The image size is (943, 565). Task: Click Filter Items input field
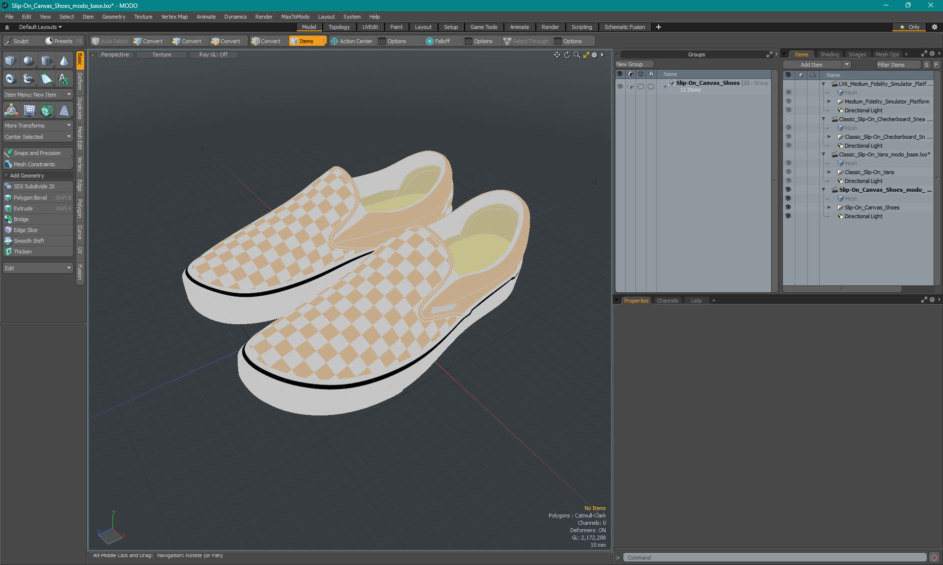pos(898,65)
